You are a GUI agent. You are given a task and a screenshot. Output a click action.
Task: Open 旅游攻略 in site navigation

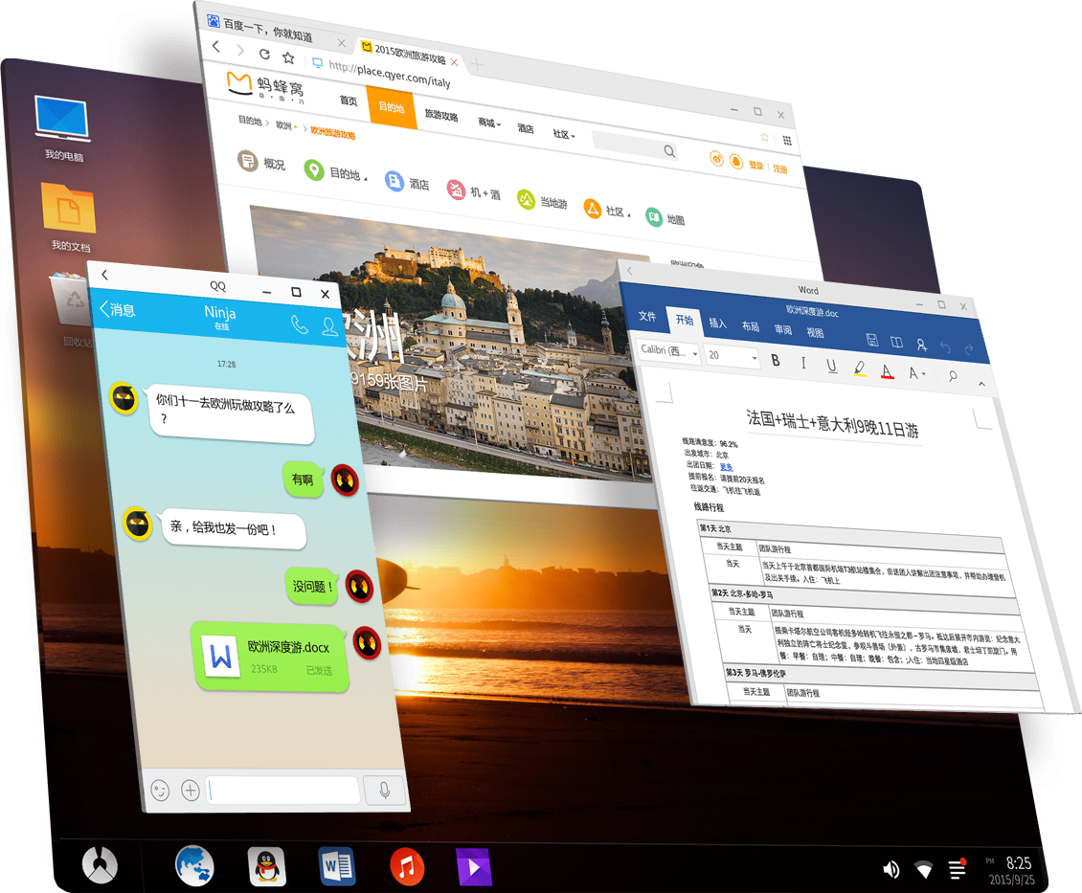[x=441, y=115]
